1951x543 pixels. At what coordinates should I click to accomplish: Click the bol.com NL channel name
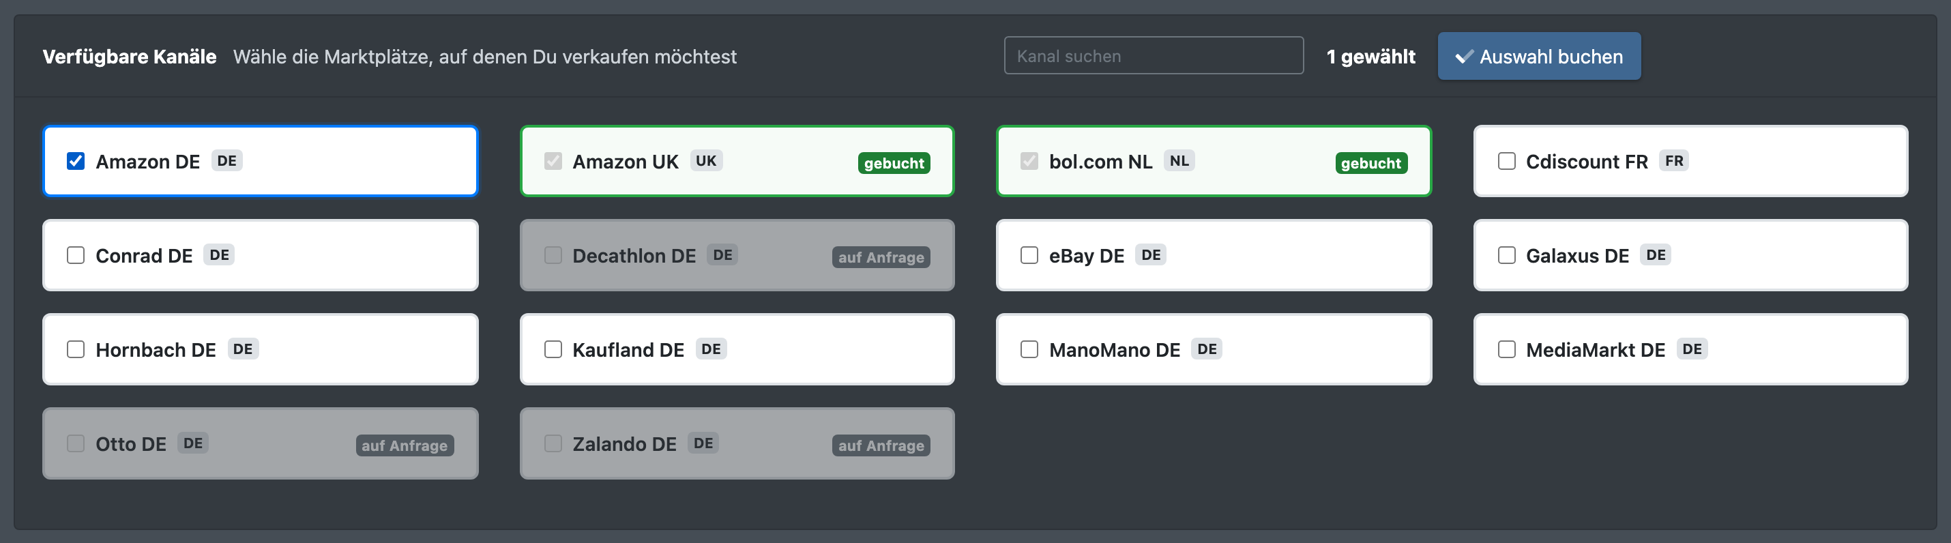point(1100,162)
